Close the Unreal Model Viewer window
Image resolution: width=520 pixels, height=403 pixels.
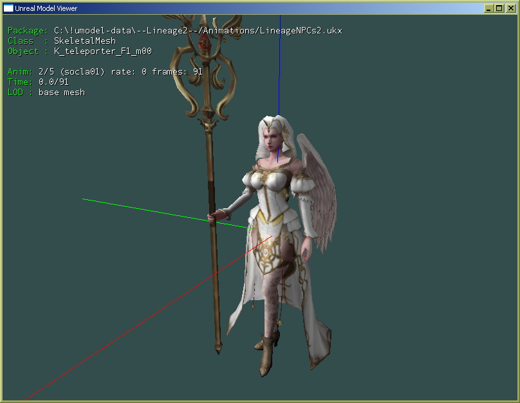click(511, 8)
